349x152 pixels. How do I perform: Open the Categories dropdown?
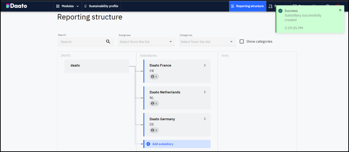click(x=207, y=42)
